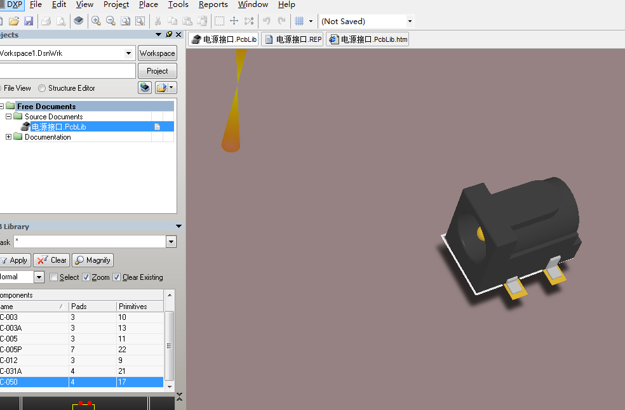Open the Place menu
The image size is (625, 410).
click(x=148, y=4)
